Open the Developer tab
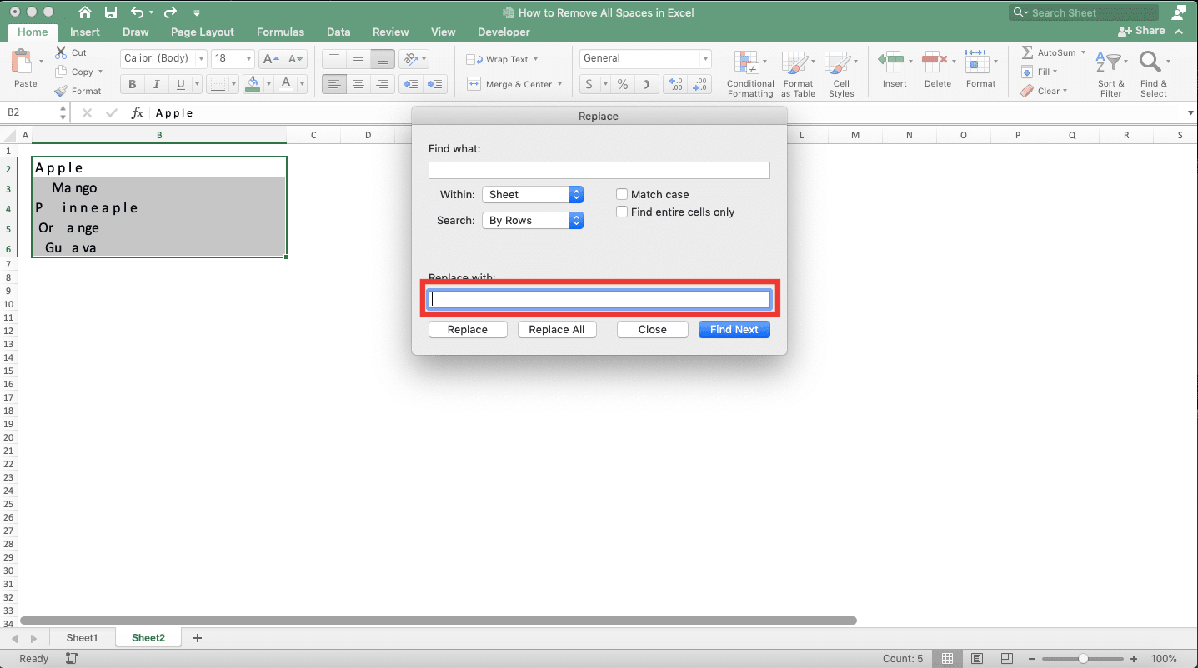Screen dimensions: 1198x668 click(x=504, y=32)
